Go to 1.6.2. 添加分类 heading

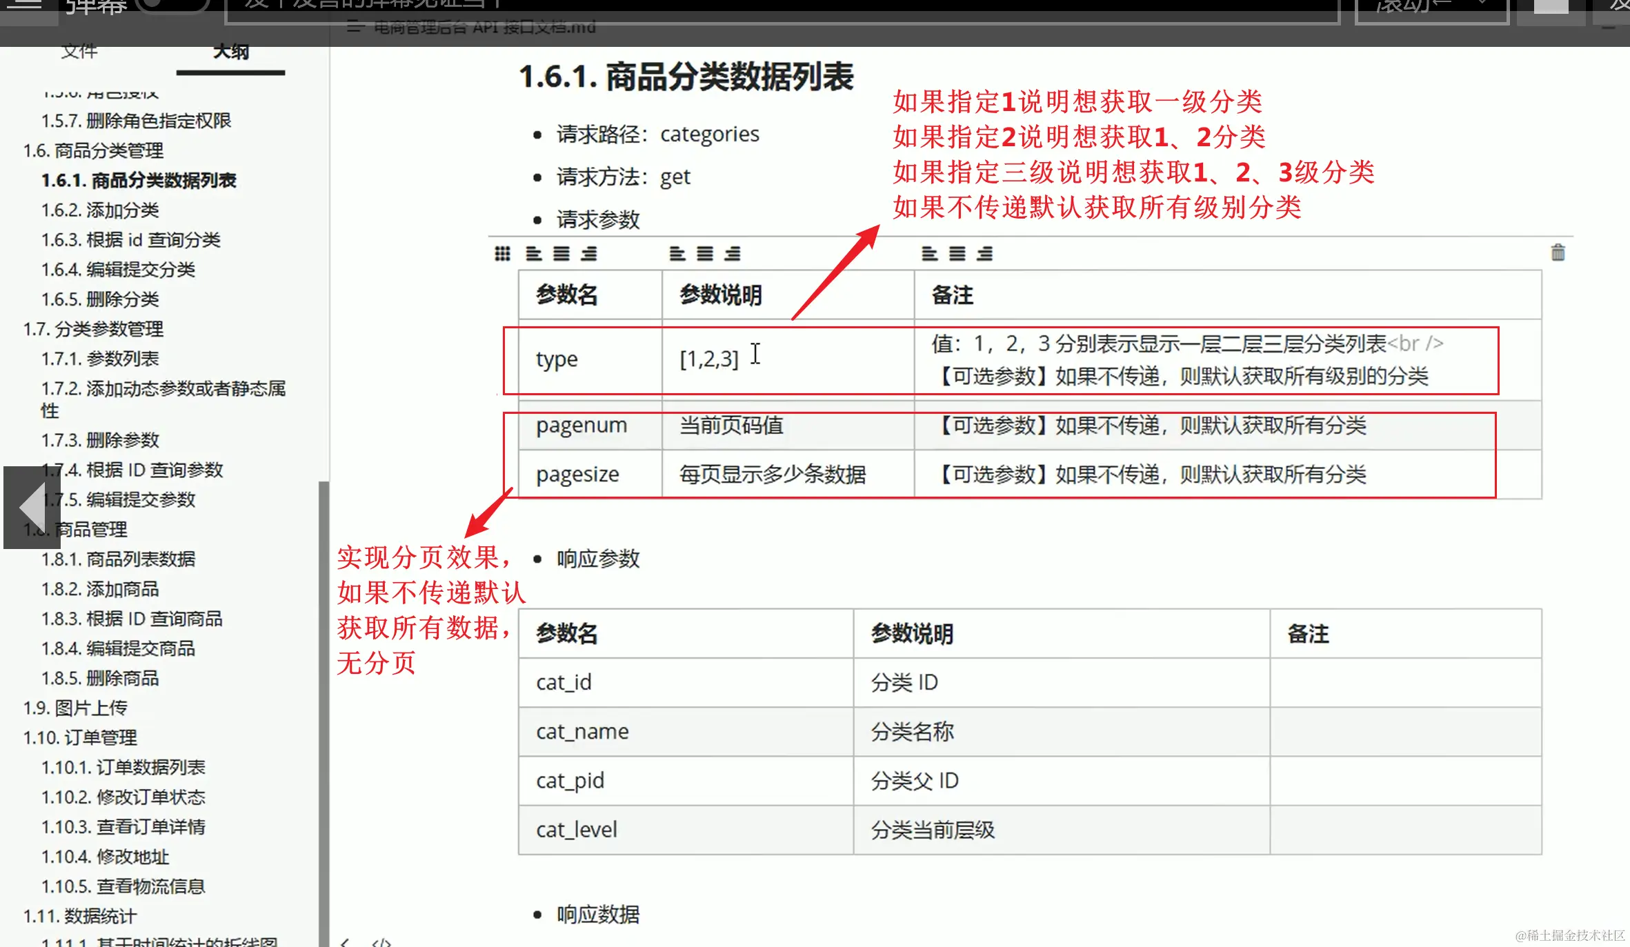pyautogui.click(x=100, y=210)
